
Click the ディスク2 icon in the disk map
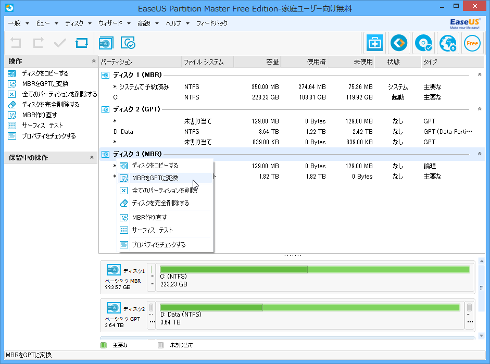click(x=113, y=308)
